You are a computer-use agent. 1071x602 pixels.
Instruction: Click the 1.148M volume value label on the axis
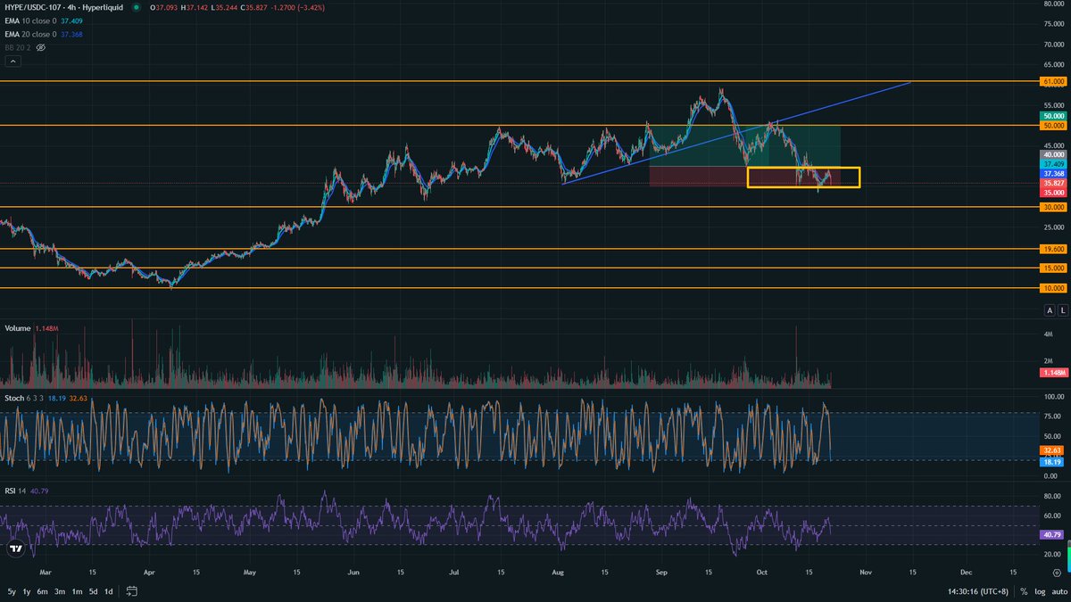(1053, 371)
